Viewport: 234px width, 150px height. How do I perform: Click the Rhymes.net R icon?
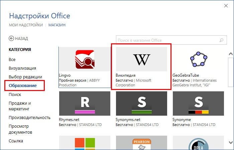85,103
